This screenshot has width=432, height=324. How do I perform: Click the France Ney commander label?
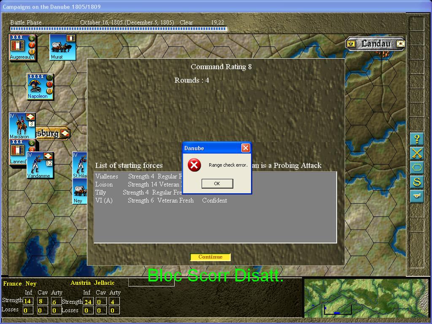click(x=19, y=283)
